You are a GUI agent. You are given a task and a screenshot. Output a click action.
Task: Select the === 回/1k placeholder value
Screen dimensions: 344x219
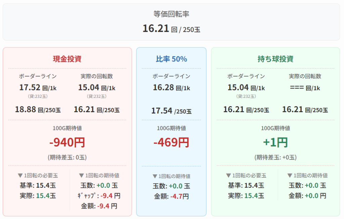point(305,88)
